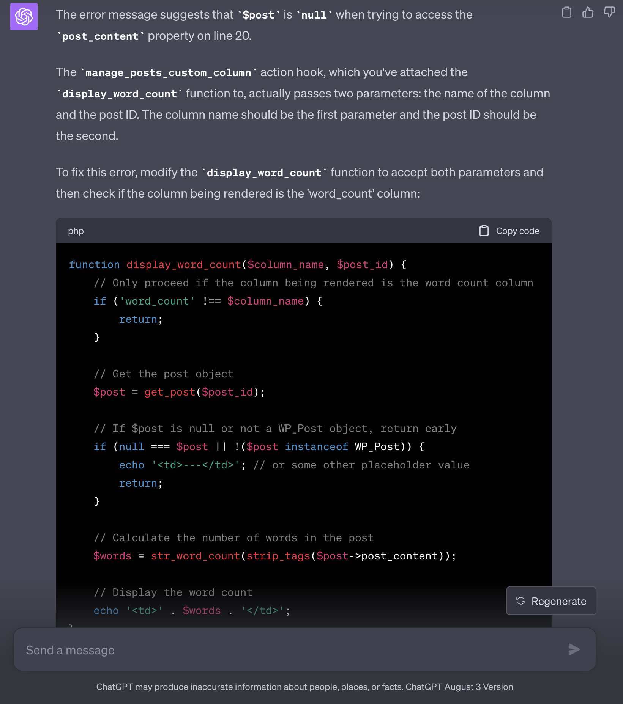Click the 'post_content' inline code in first paragraph
The width and height of the screenshot is (623, 704).
pos(100,36)
